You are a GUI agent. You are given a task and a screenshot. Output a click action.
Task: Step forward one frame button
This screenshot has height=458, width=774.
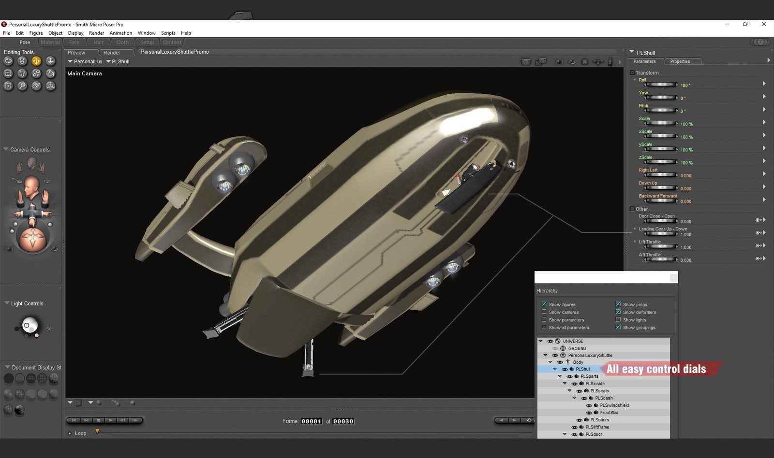tap(135, 420)
